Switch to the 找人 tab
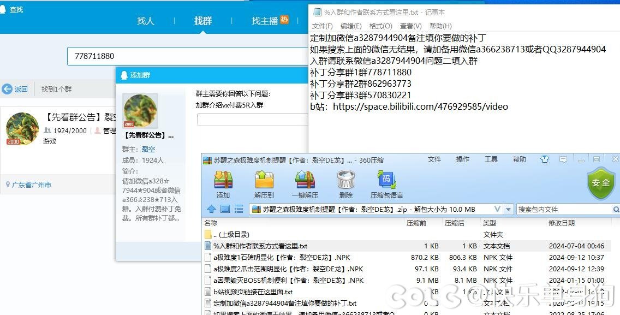This screenshot has height=315, width=620. (x=146, y=21)
